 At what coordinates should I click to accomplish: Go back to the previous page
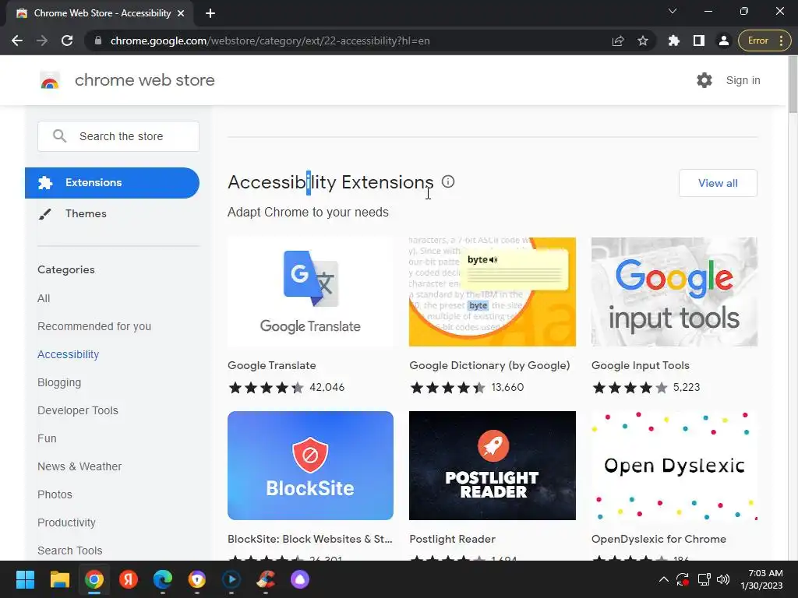click(17, 40)
